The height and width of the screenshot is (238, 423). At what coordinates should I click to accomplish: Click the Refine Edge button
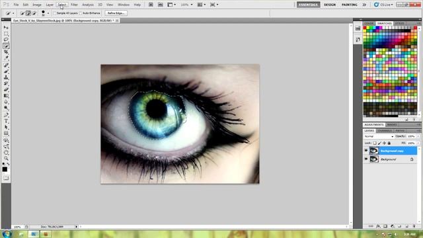tap(116, 13)
